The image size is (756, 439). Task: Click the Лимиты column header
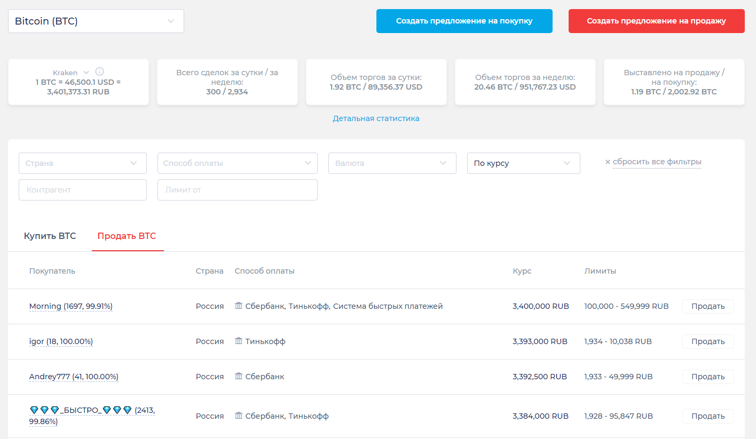601,271
